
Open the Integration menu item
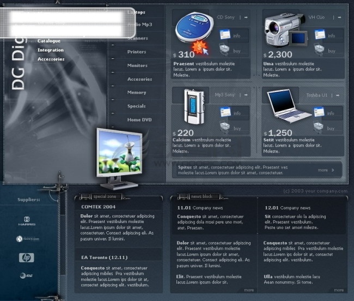pyautogui.click(x=51, y=50)
